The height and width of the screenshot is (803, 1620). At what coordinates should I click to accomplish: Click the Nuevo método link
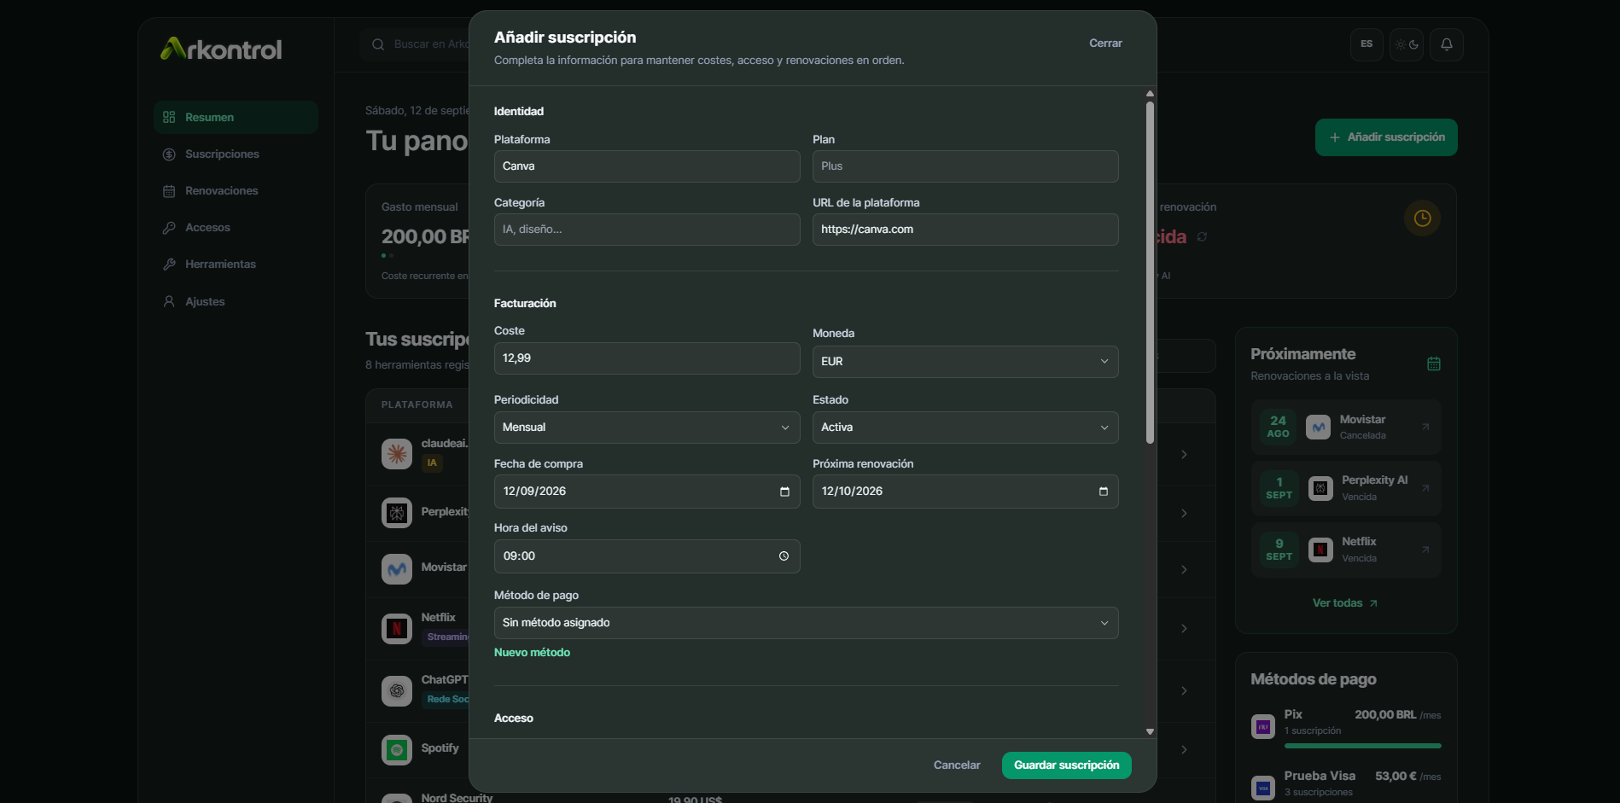click(x=532, y=653)
